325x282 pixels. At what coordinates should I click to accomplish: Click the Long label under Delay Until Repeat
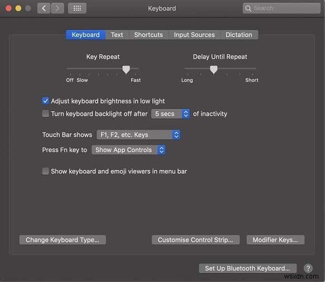tap(187, 80)
